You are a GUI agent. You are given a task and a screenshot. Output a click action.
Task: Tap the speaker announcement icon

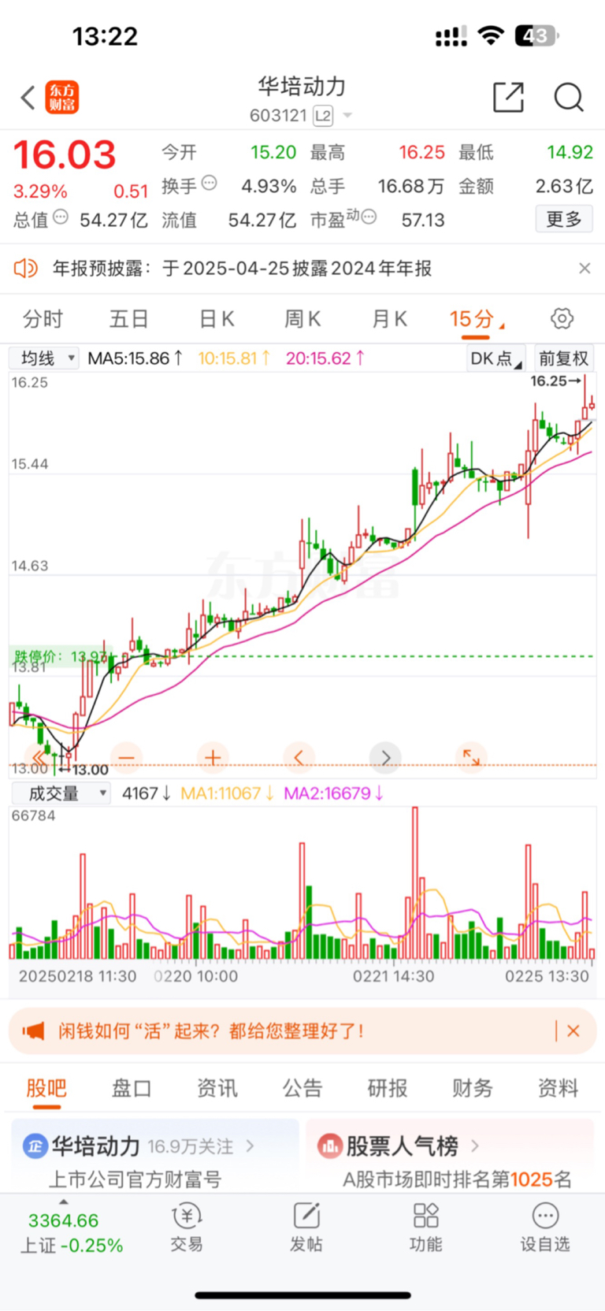tap(26, 269)
